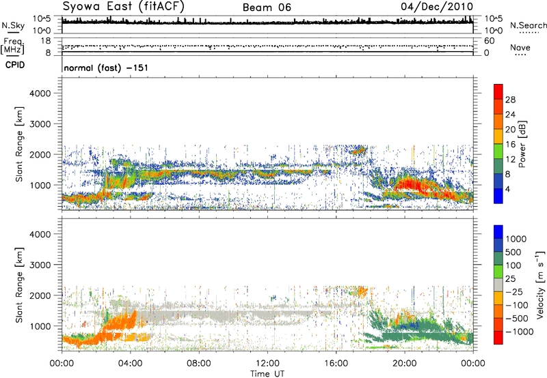Viewport: 547px width, 378px height.
Task: Click the '4000' tick of the power panel
Action: [x=40, y=93]
